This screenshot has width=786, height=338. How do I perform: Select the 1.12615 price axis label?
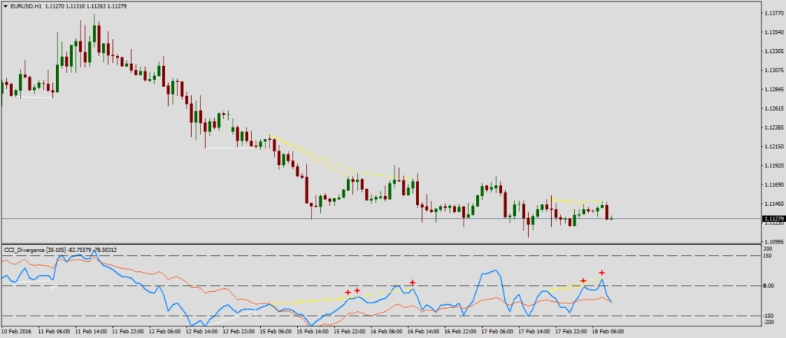(774, 108)
